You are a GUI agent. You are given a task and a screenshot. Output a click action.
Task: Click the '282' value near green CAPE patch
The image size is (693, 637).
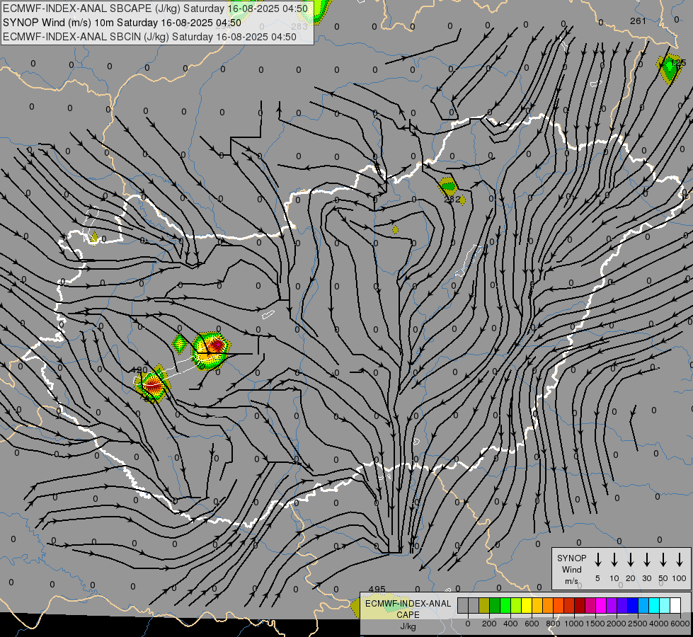pos(452,199)
